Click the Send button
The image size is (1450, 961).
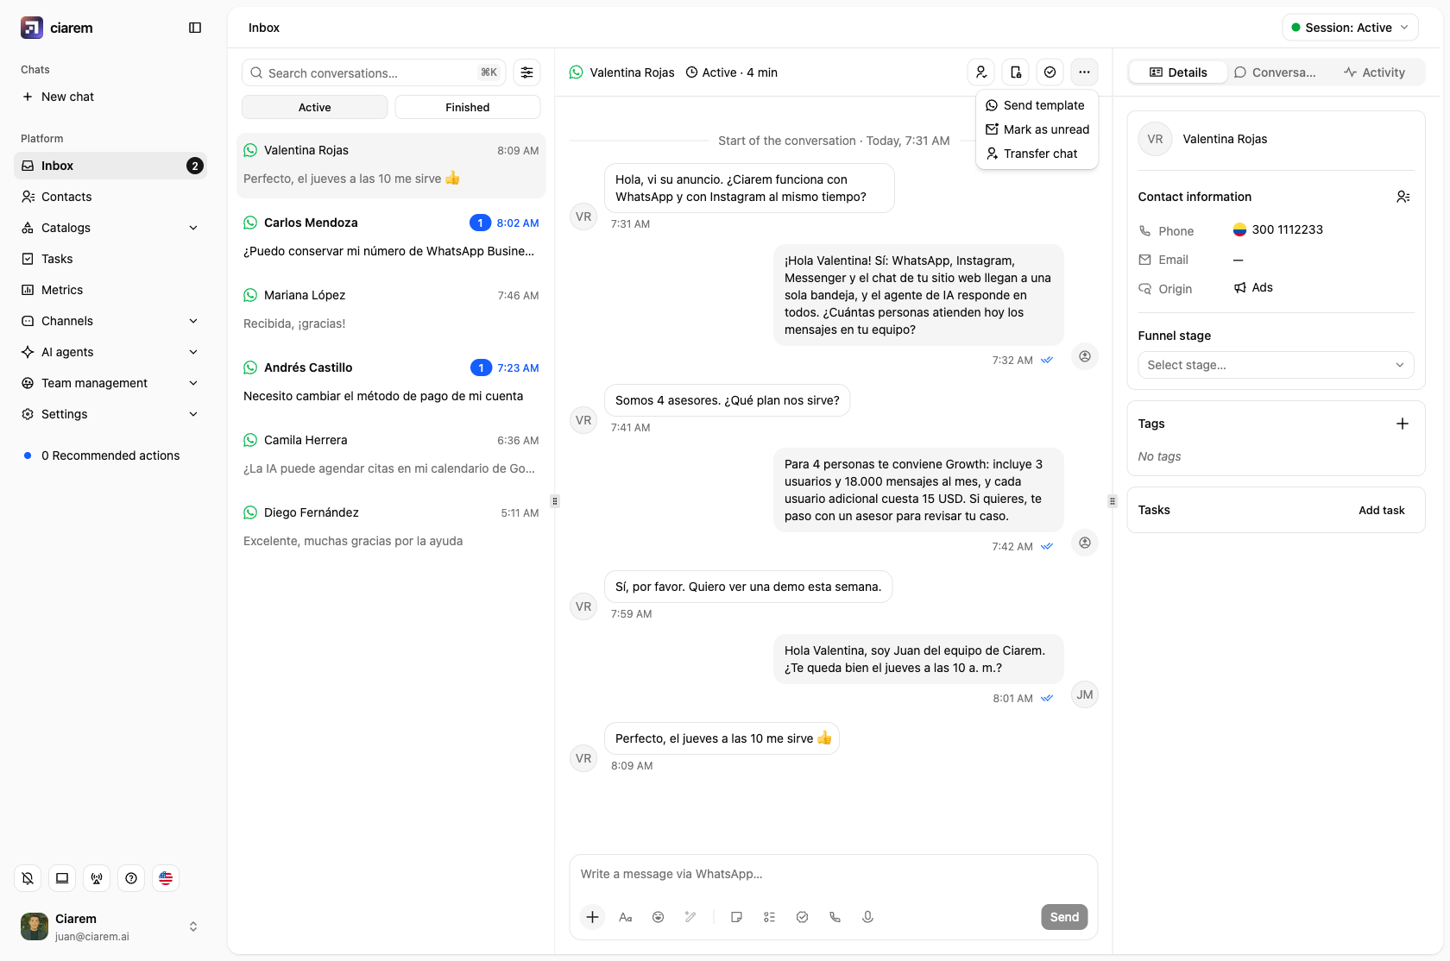pyautogui.click(x=1064, y=917)
